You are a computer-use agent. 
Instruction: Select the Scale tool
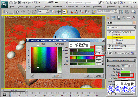(34, 12)
